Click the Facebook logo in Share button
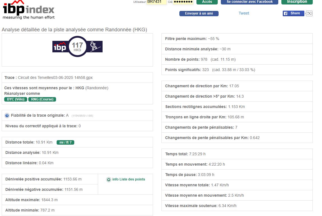322x216 pixels. tap(286, 13)
